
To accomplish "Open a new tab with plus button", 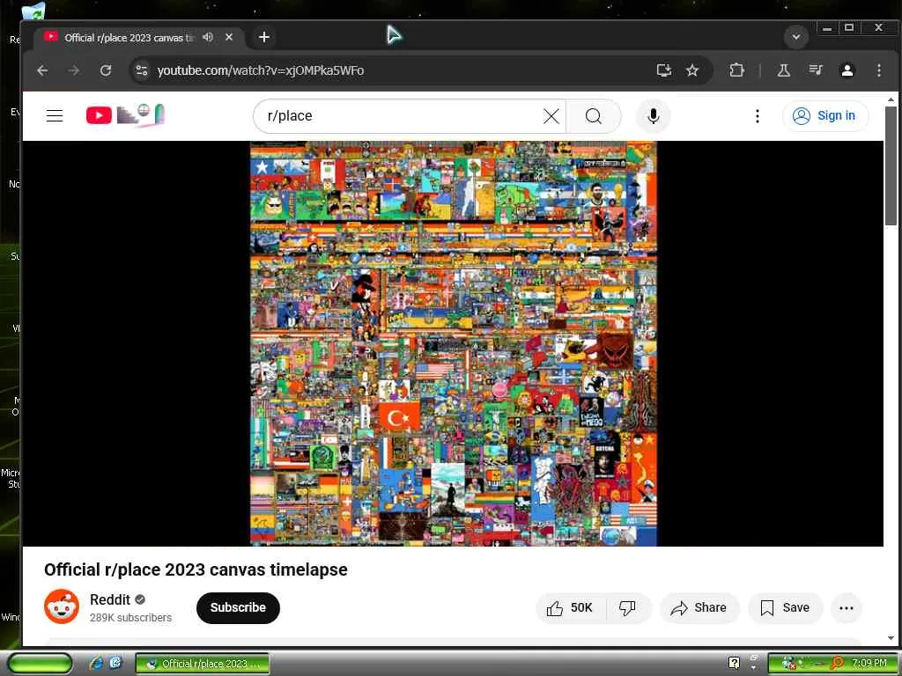I will 264,37.
